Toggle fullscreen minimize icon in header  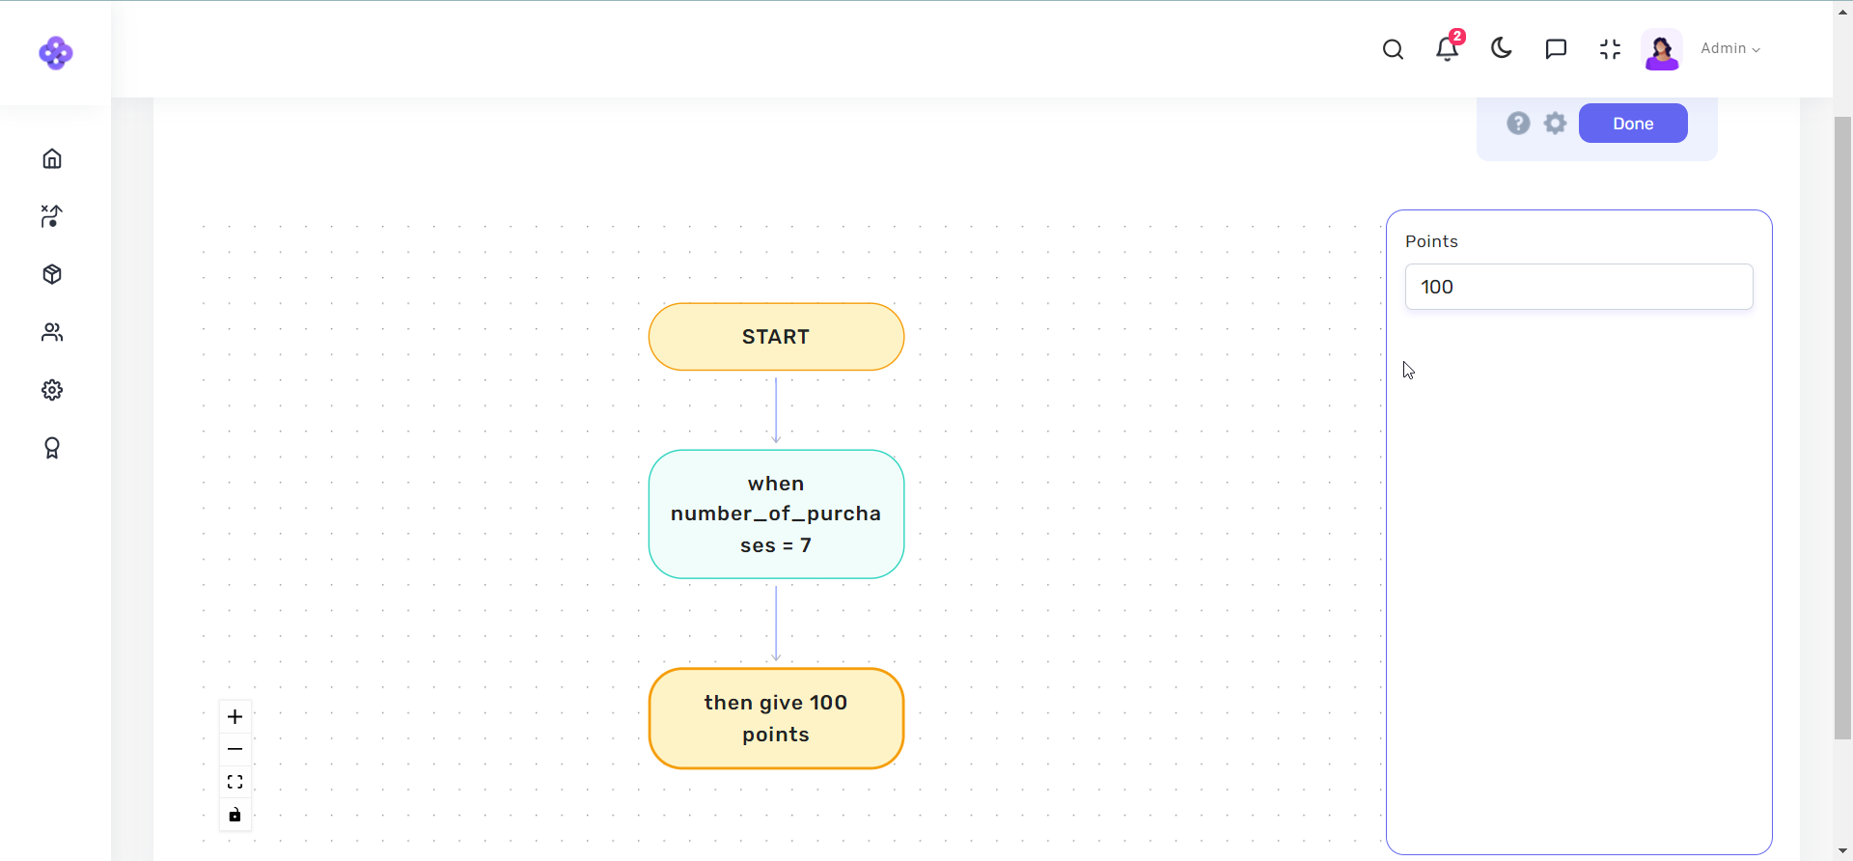pyautogui.click(x=1610, y=49)
